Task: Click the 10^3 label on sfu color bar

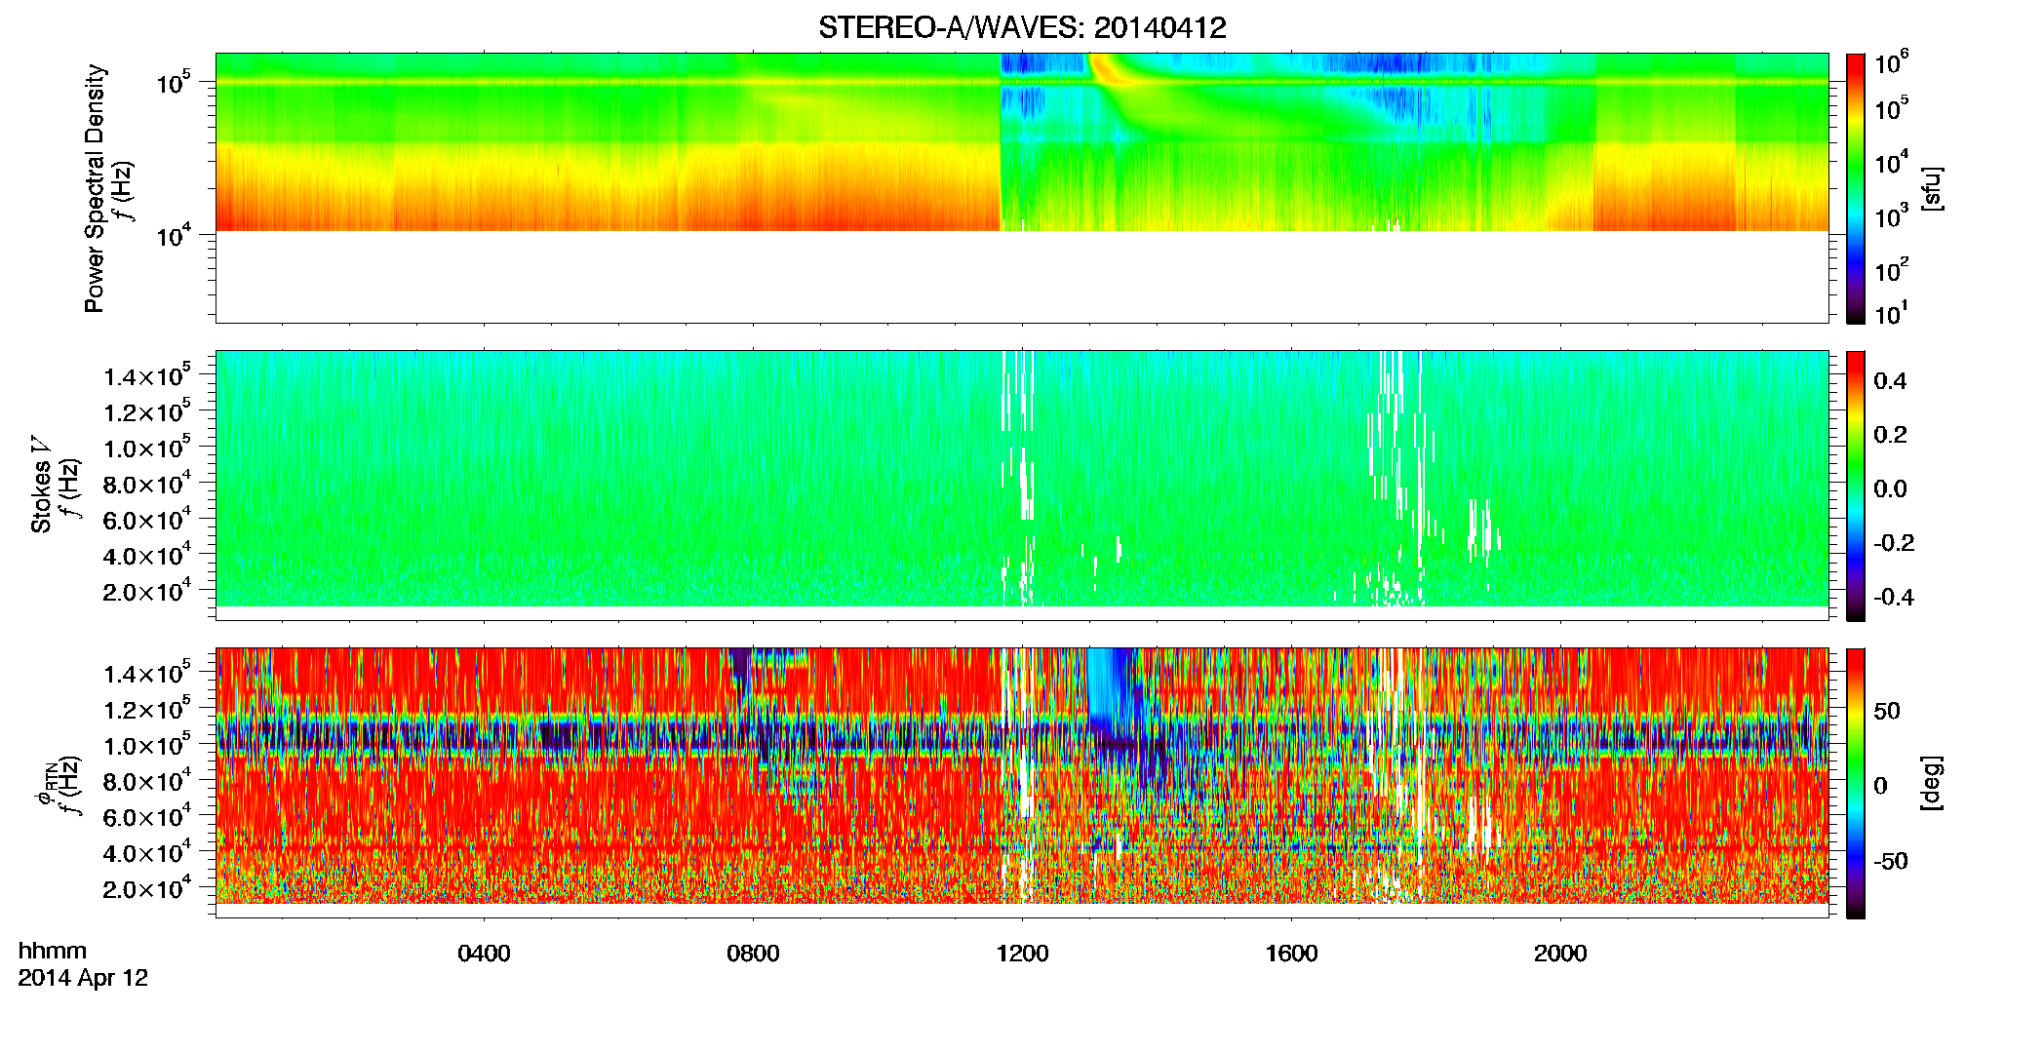Action: point(1892,215)
